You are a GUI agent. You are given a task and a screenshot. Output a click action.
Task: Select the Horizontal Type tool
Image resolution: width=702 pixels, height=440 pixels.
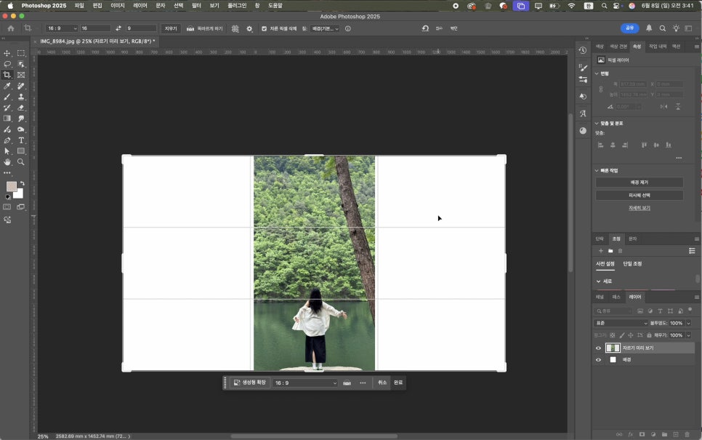click(x=21, y=140)
